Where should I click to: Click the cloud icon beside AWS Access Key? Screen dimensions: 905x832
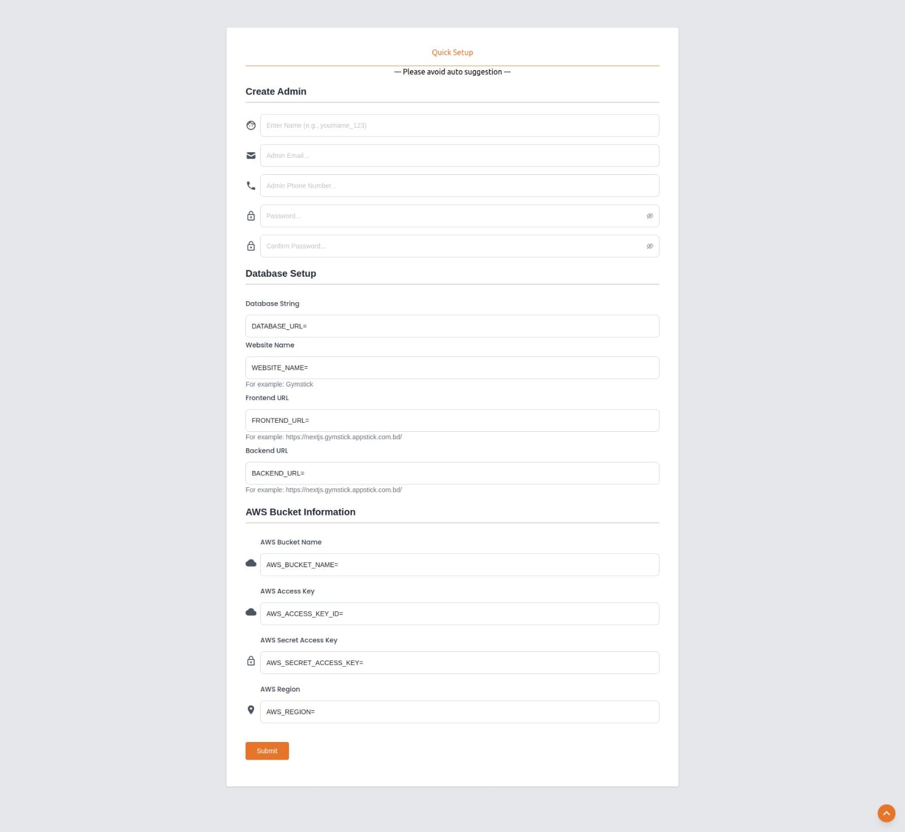251,612
